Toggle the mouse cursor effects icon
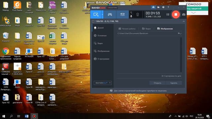Screen dimensions: 212x119 pyautogui.click(x=131, y=13)
